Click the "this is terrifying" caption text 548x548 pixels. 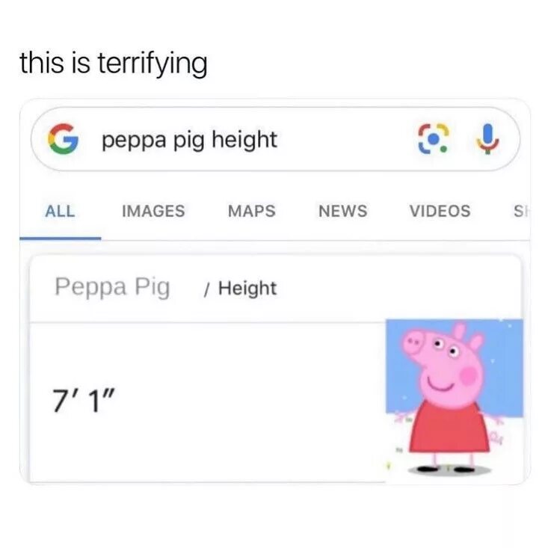click(x=114, y=64)
